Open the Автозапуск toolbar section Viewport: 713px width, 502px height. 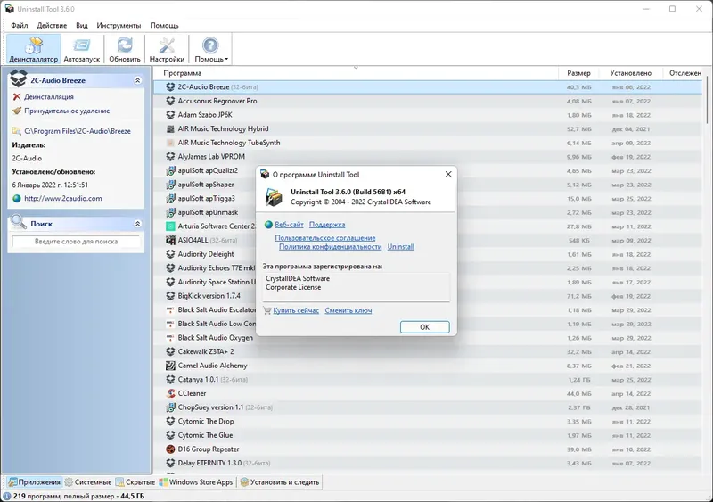[82, 49]
